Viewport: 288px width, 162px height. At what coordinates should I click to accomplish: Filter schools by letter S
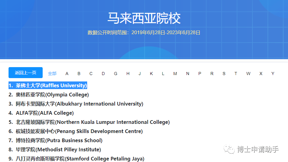(x=224, y=74)
